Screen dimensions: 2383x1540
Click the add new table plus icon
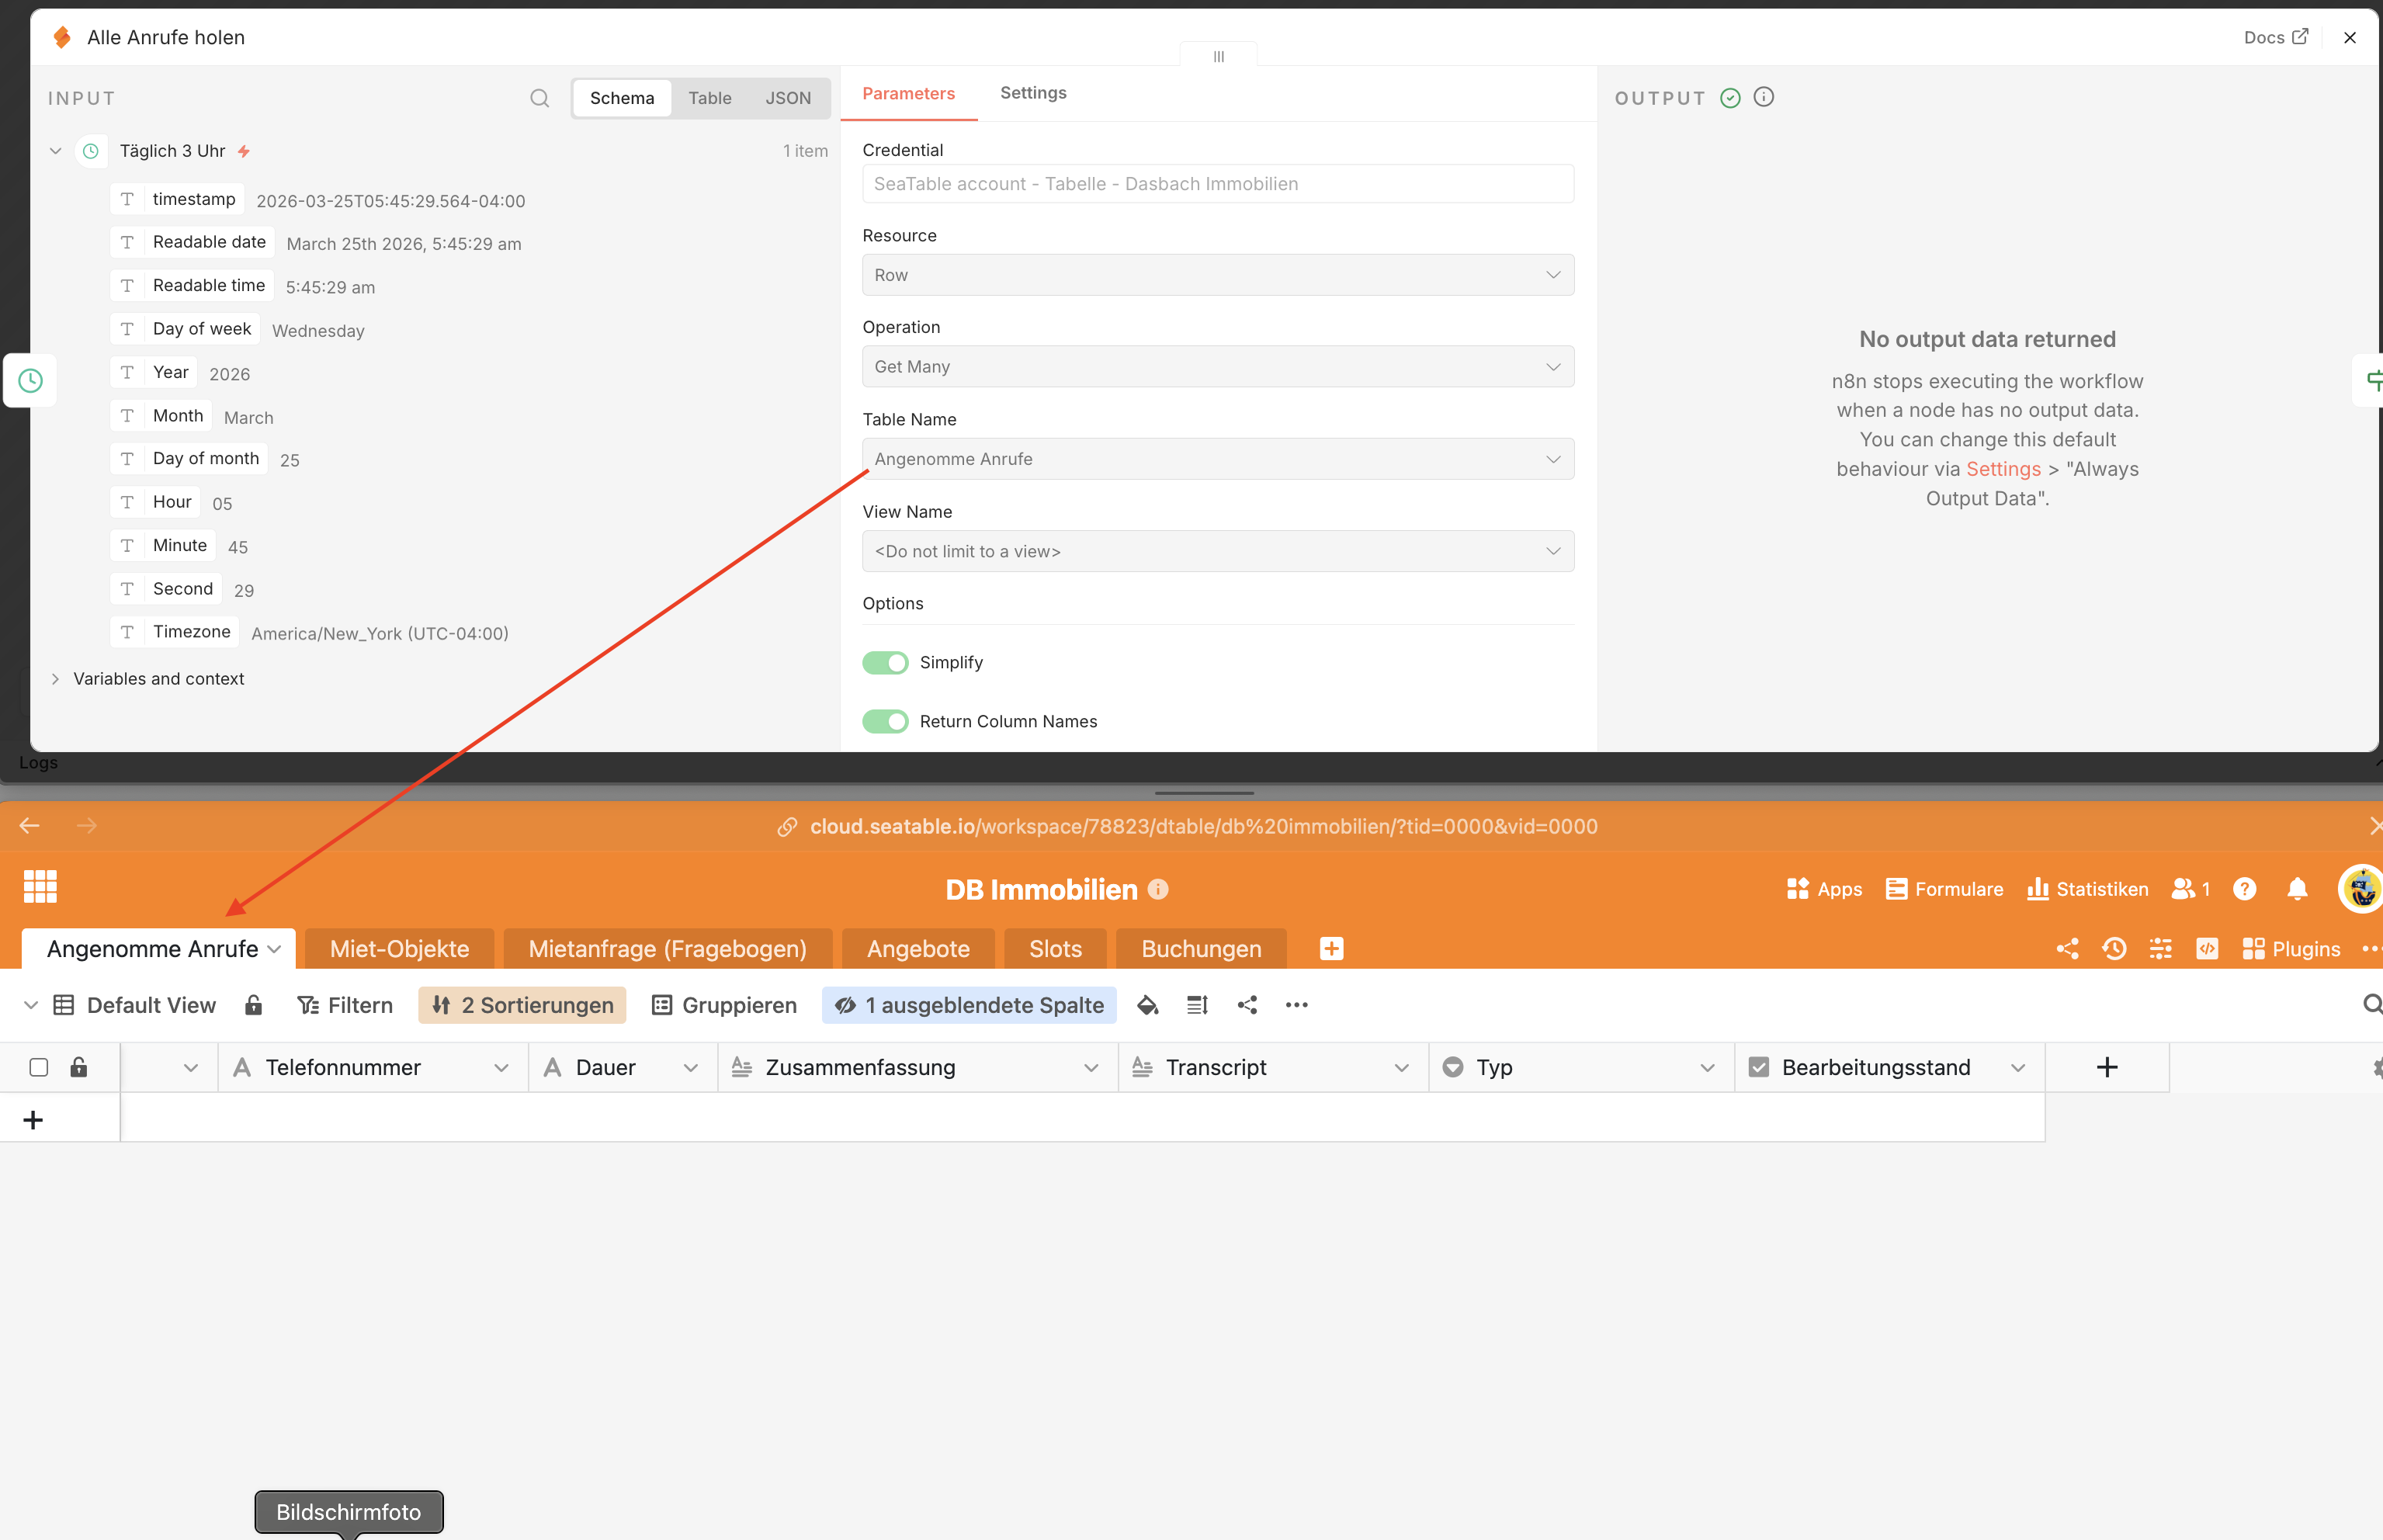pos(1331,948)
